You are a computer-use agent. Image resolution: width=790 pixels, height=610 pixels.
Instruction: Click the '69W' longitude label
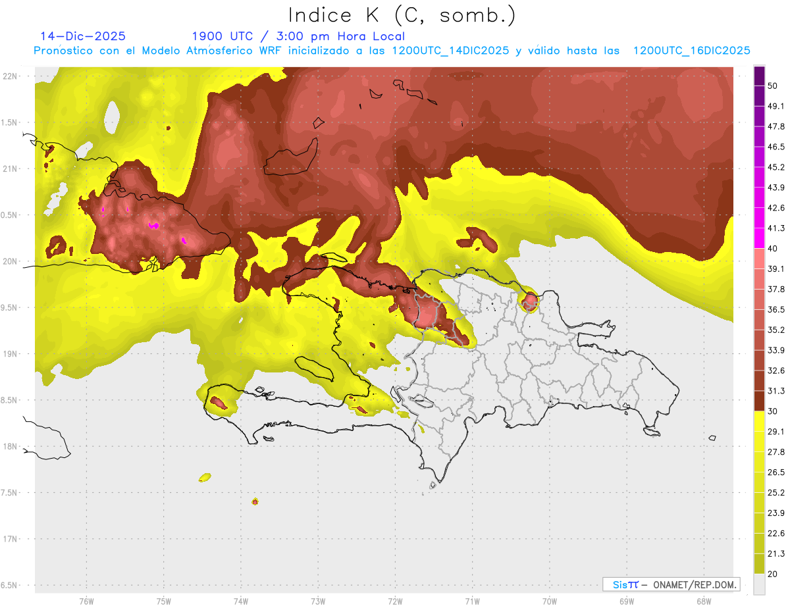click(x=627, y=601)
